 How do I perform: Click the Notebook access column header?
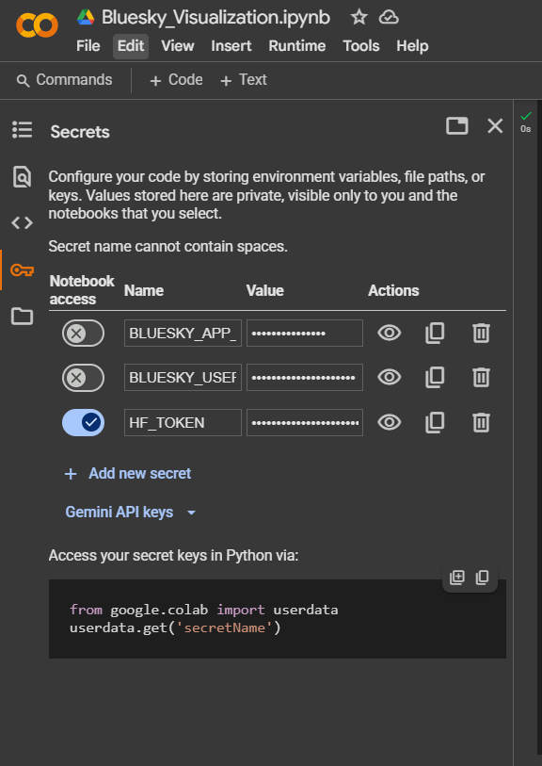tap(82, 290)
